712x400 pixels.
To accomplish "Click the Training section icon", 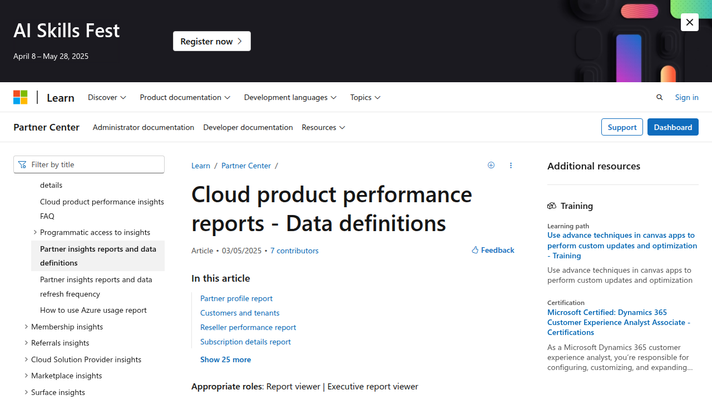I will 552,206.
